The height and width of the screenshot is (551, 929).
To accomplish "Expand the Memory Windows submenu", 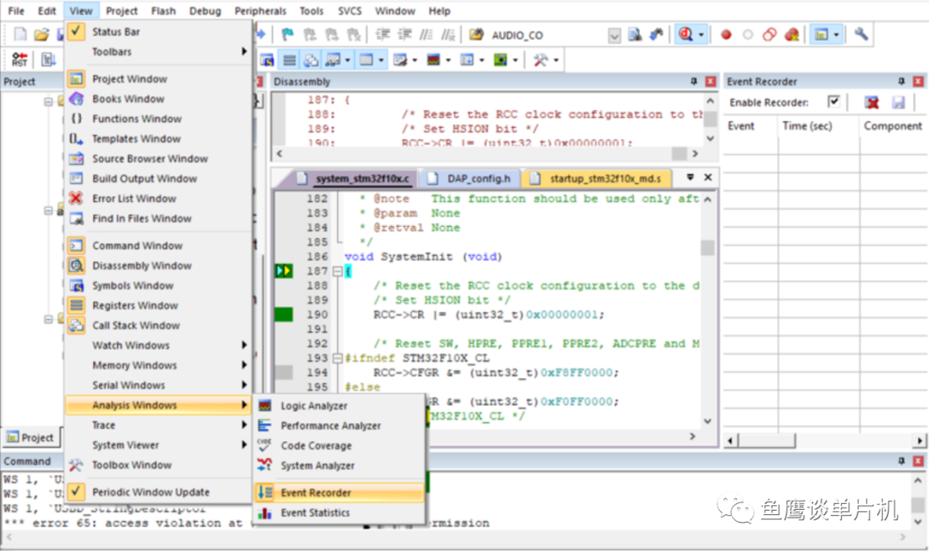I will (158, 365).
